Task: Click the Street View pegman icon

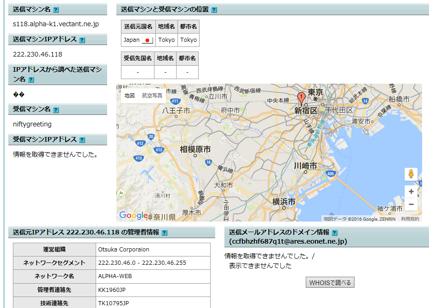Action: 411,174
